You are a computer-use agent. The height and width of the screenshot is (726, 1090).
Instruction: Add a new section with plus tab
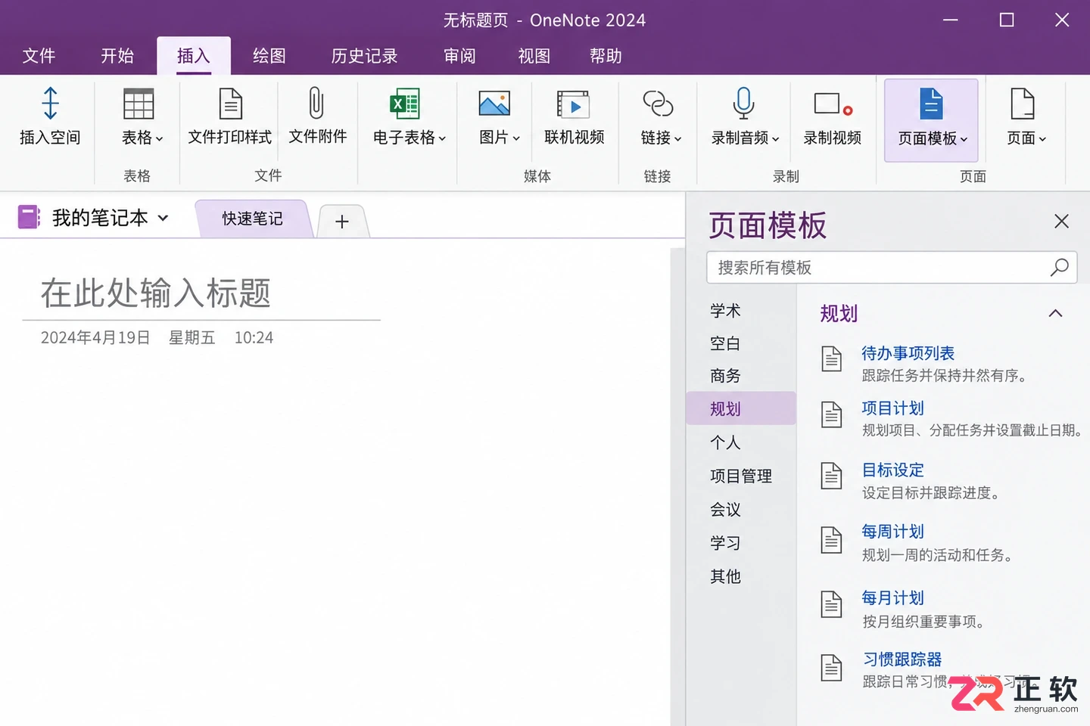342,221
